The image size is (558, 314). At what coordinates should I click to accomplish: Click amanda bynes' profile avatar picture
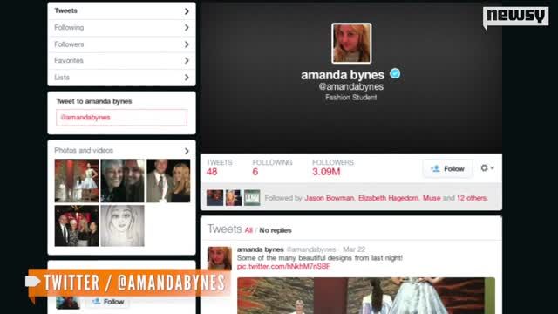[351, 44]
